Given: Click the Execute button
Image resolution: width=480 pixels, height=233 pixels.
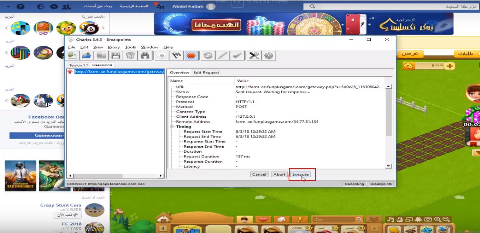Looking at the screenshot, I should click(x=300, y=174).
